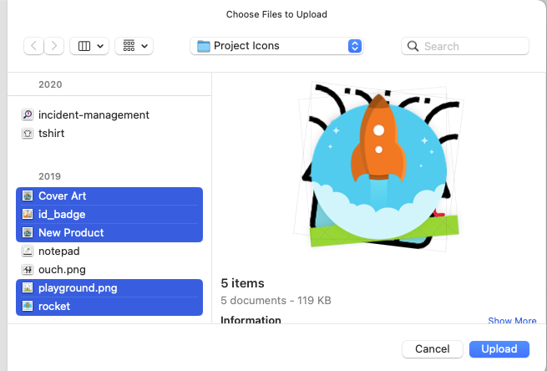This screenshot has height=371, width=547.
Task: Open the item grouping dropdown
Action: click(134, 46)
